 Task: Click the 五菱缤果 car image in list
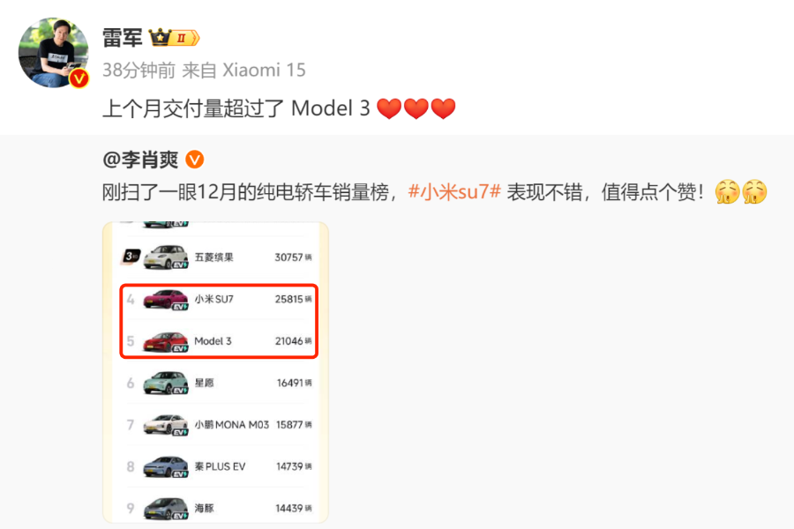click(166, 257)
